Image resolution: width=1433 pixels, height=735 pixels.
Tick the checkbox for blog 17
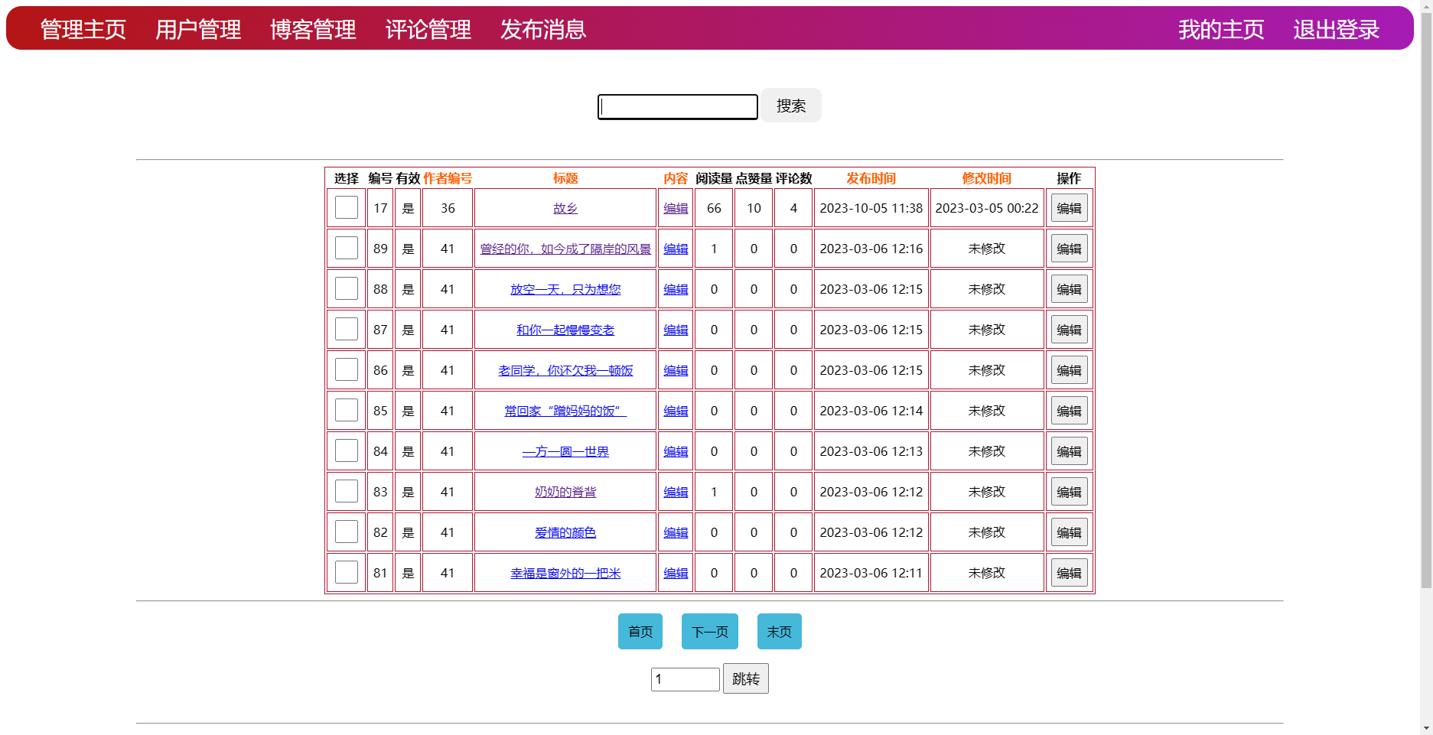[347, 207]
